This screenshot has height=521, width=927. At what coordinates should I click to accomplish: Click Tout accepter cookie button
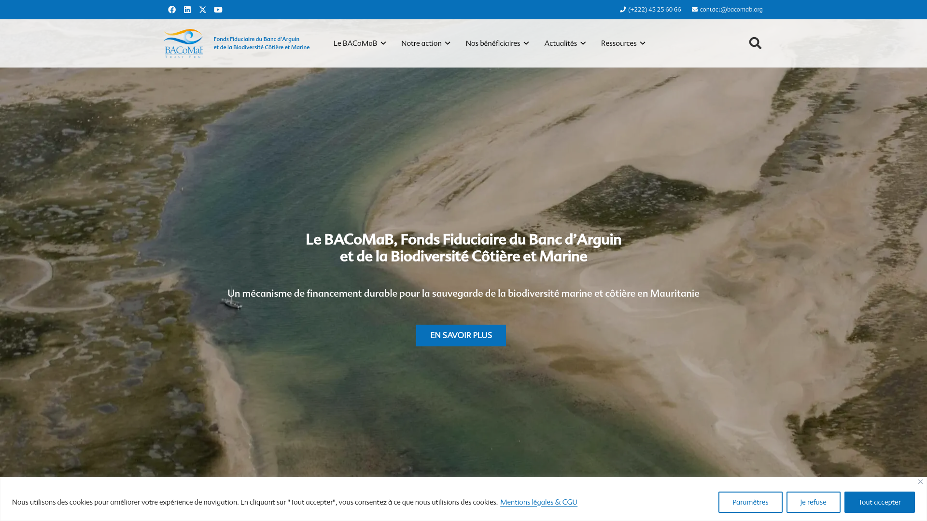880,502
